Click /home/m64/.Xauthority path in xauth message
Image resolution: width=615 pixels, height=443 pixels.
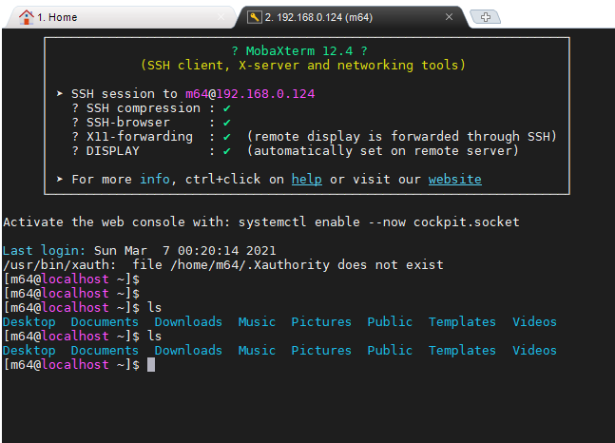[x=250, y=265]
